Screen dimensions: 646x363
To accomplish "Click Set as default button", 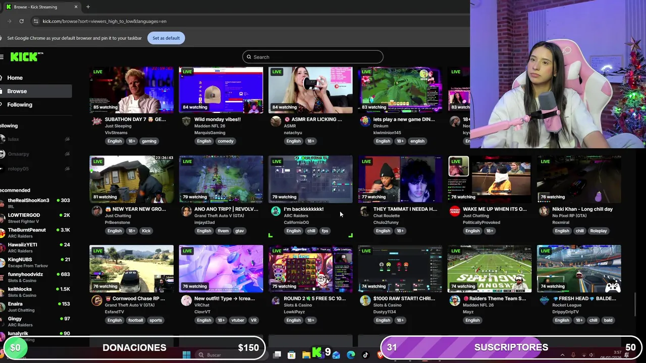I will [166, 38].
